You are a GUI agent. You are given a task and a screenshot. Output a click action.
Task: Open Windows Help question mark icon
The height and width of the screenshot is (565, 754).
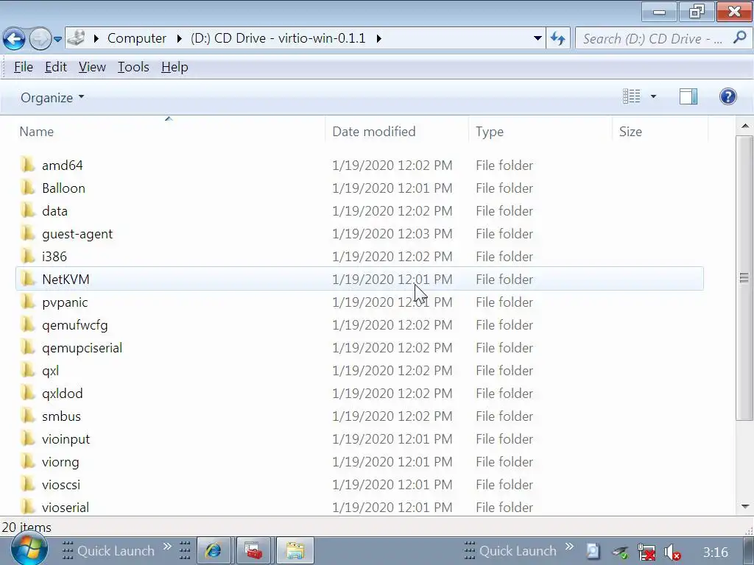tap(727, 96)
